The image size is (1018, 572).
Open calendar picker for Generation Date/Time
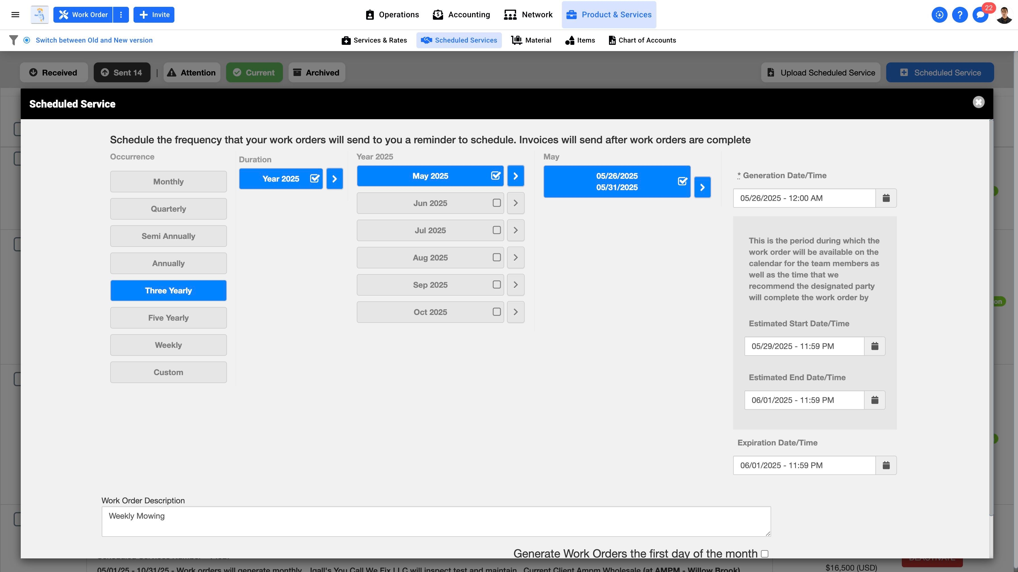pos(886,198)
